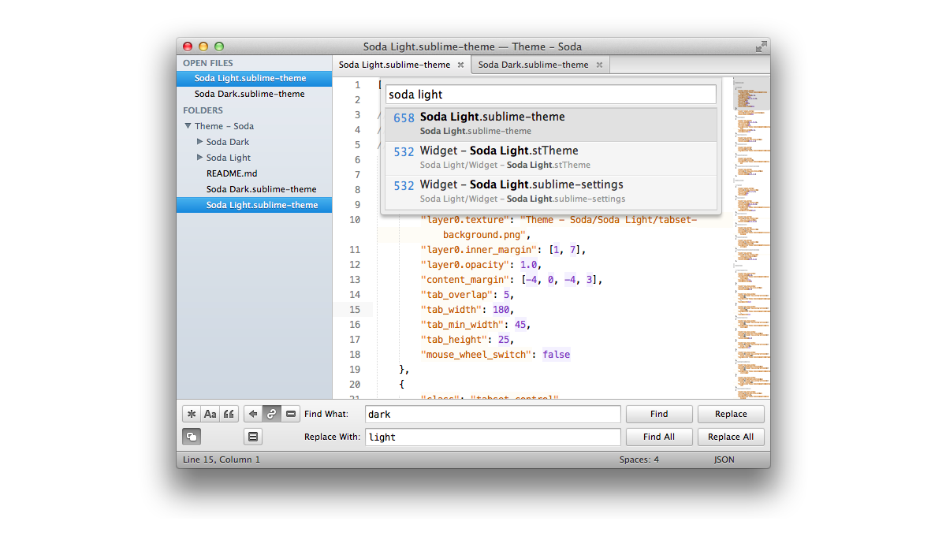The height and width of the screenshot is (536, 946).
Task: Select Soda Light.sublime-theme in Folders list
Action: pos(254,205)
